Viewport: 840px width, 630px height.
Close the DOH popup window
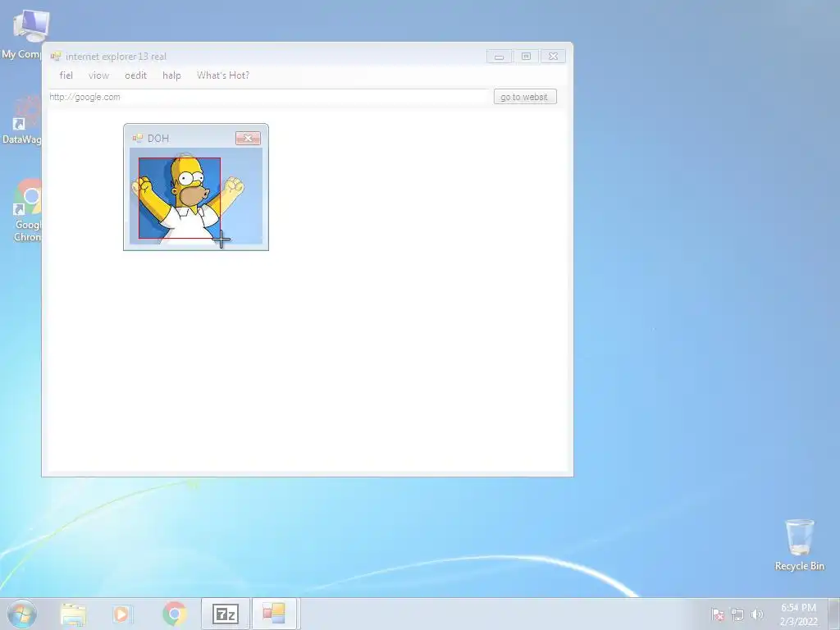[248, 138]
